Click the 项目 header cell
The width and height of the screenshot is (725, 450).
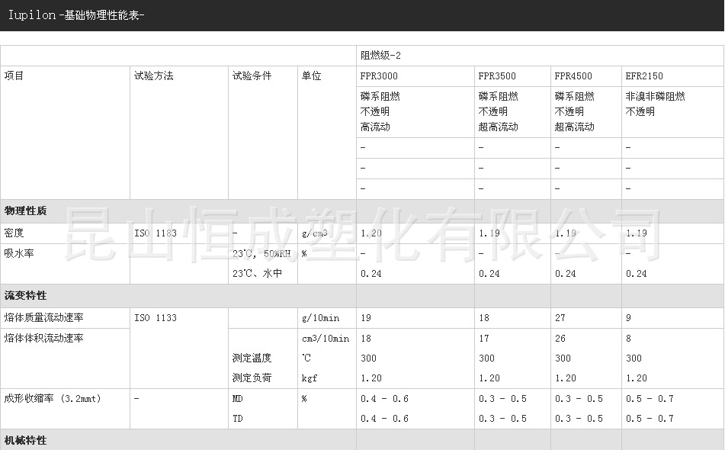[x=17, y=76]
